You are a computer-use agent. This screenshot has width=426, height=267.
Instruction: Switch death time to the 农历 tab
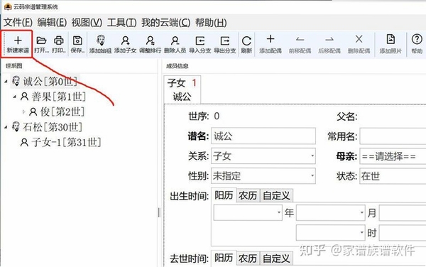248,258
